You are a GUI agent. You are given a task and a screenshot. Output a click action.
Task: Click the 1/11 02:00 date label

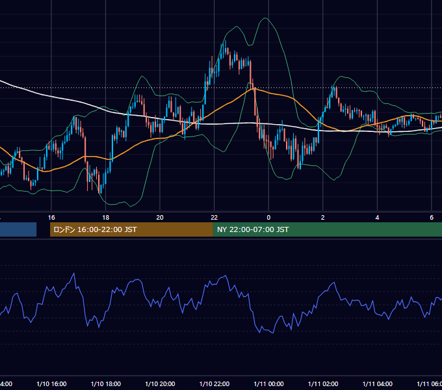tap(323, 384)
